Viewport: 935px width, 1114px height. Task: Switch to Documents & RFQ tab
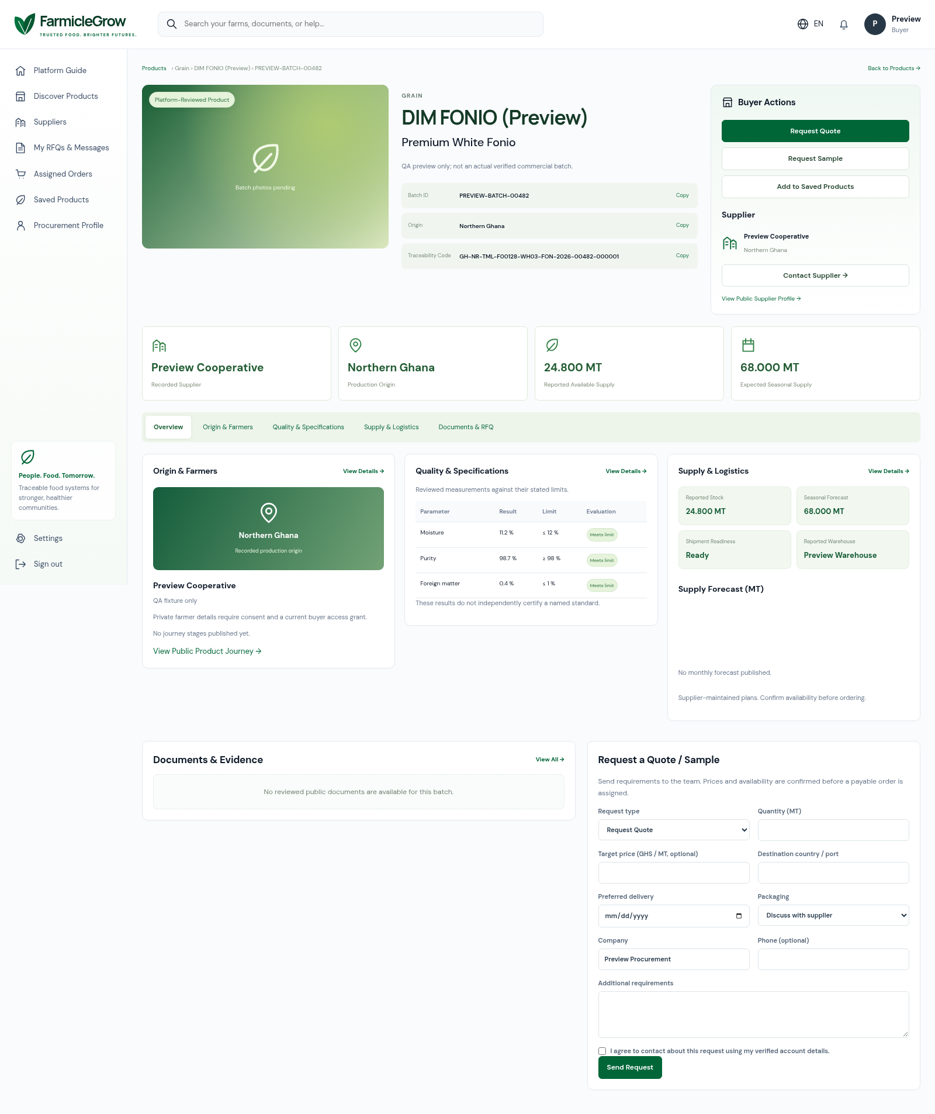point(466,427)
